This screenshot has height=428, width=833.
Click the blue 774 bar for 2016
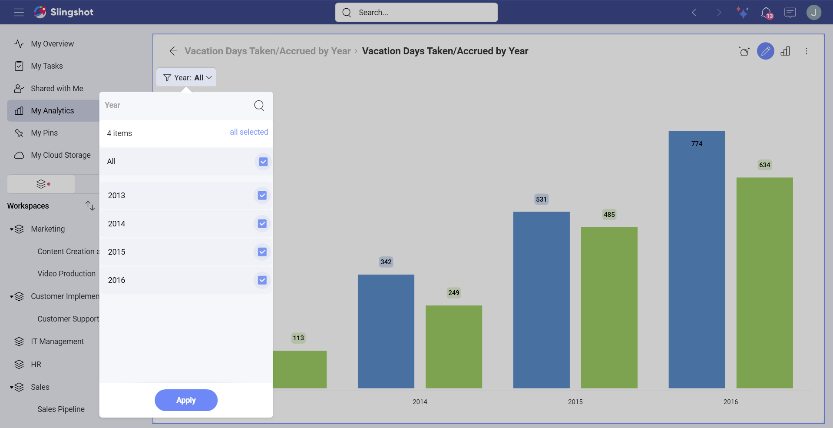[x=697, y=259]
